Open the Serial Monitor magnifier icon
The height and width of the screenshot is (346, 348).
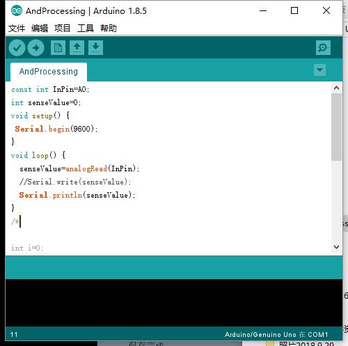pyautogui.click(x=323, y=48)
